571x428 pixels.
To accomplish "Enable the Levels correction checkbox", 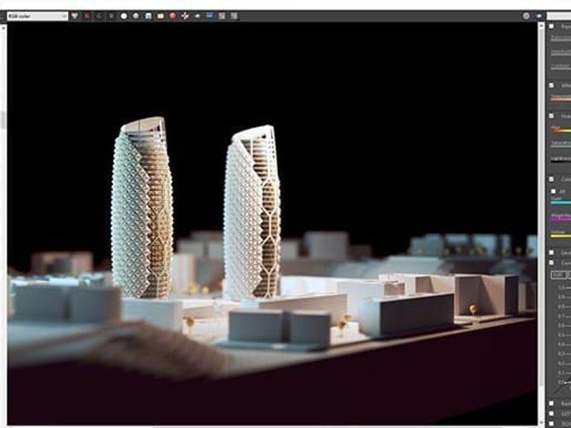I will pyautogui.click(x=552, y=252).
